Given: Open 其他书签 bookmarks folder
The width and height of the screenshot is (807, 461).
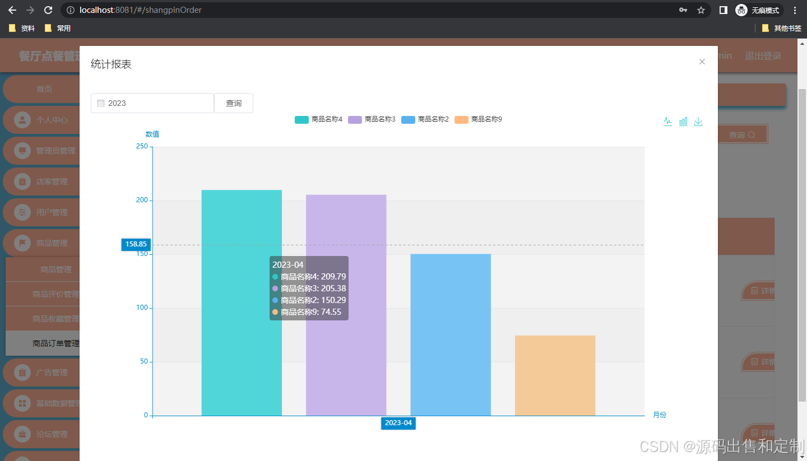Looking at the screenshot, I should [781, 28].
